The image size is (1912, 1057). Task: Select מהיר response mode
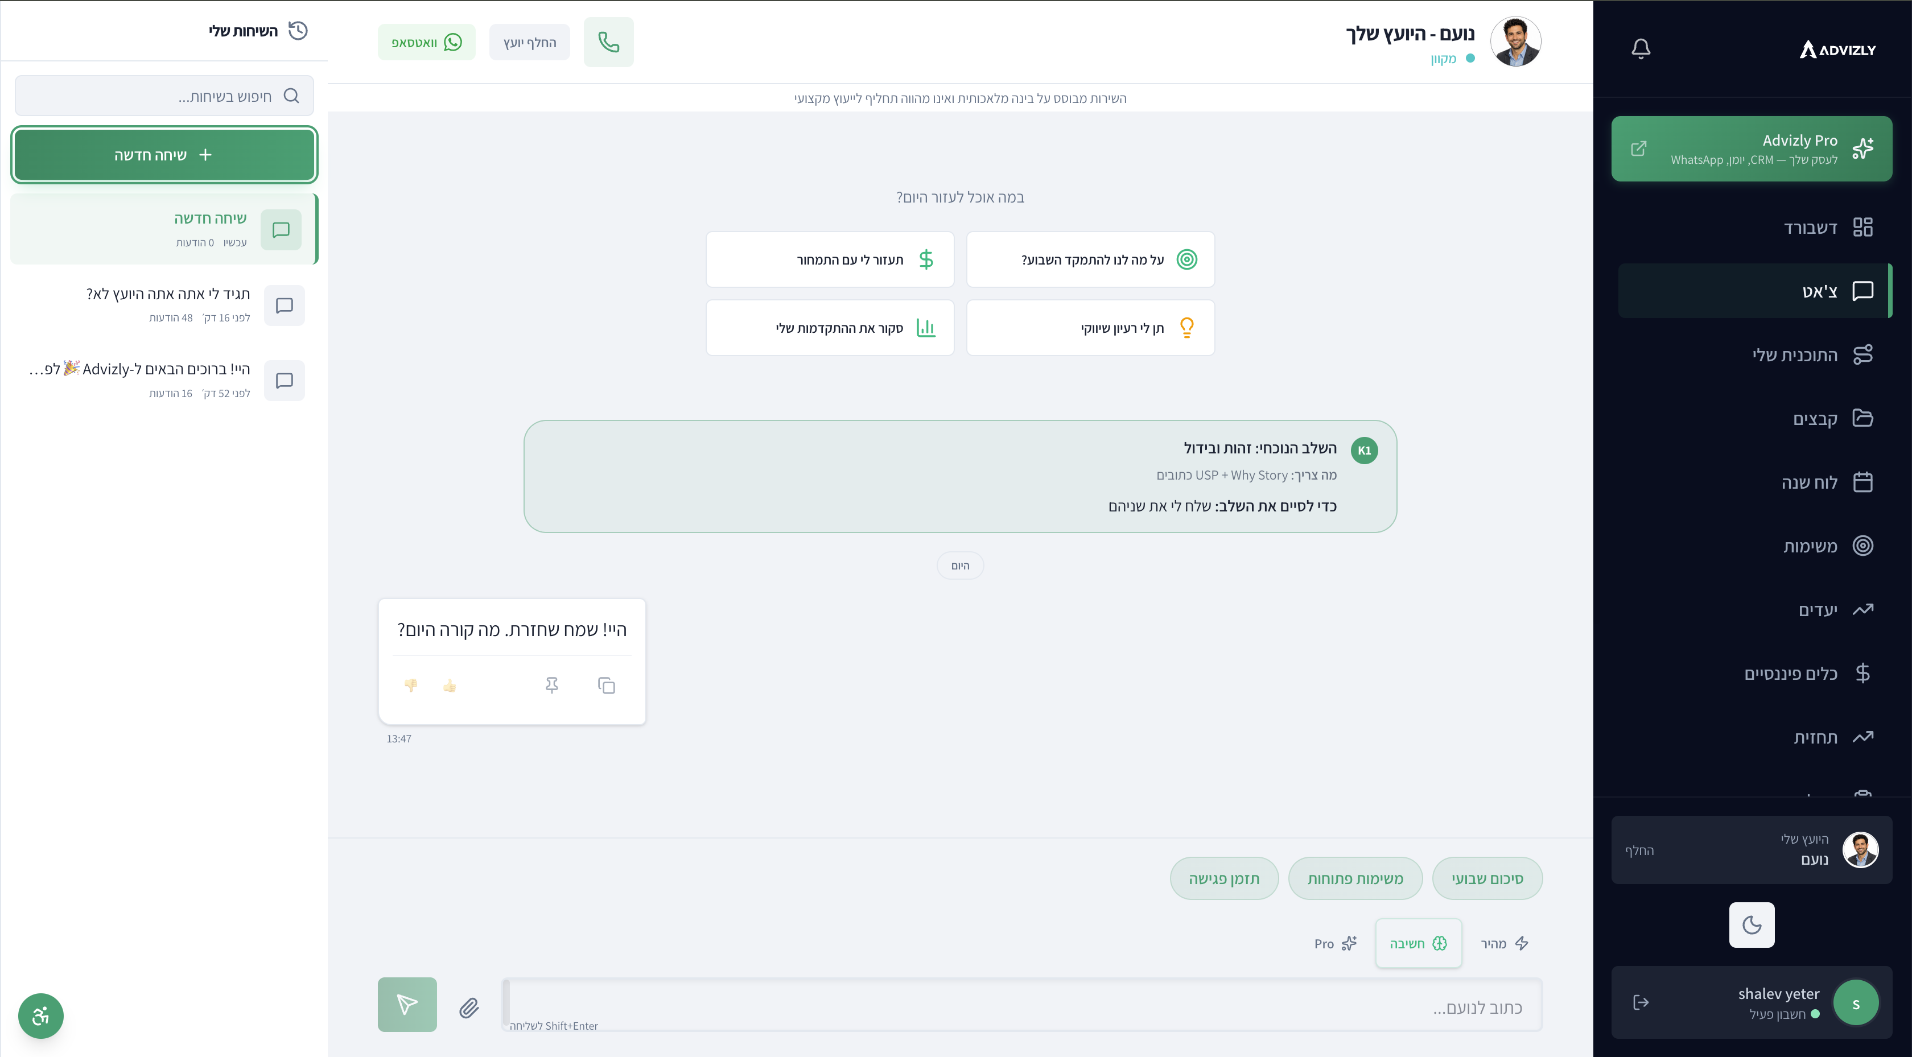point(1505,943)
